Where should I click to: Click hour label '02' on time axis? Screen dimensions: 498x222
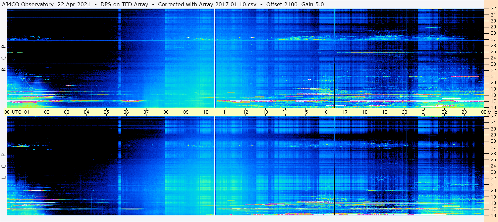(x=47, y=112)
